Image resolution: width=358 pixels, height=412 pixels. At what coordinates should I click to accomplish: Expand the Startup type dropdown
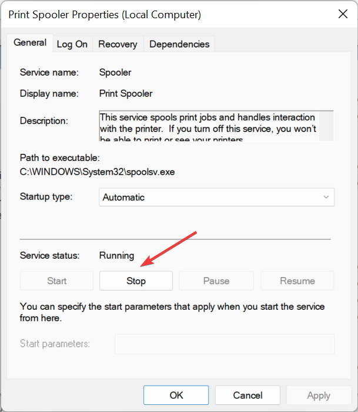(x=216, y=197)
